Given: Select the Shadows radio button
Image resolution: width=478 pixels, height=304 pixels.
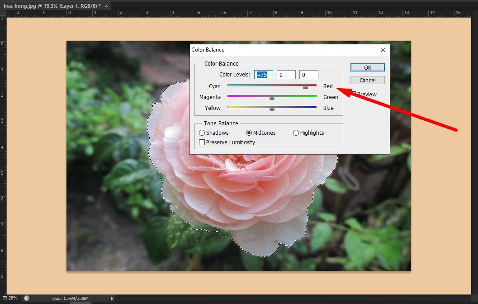Looking at the screenshot, I should pyautogui.click(x=202, y=133).
